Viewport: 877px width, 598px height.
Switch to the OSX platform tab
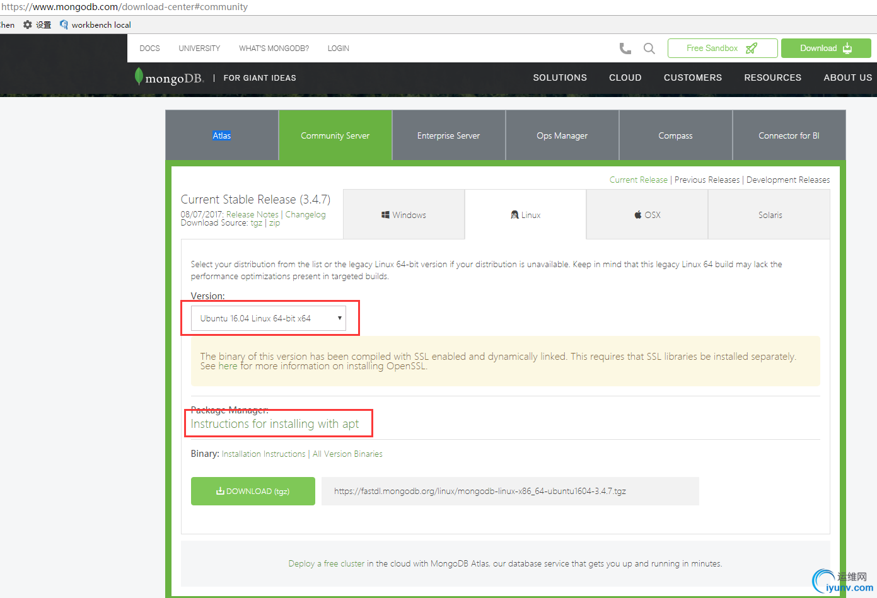(x=648, y=215)
